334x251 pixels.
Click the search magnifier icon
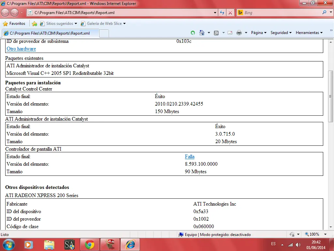(325, 12)
